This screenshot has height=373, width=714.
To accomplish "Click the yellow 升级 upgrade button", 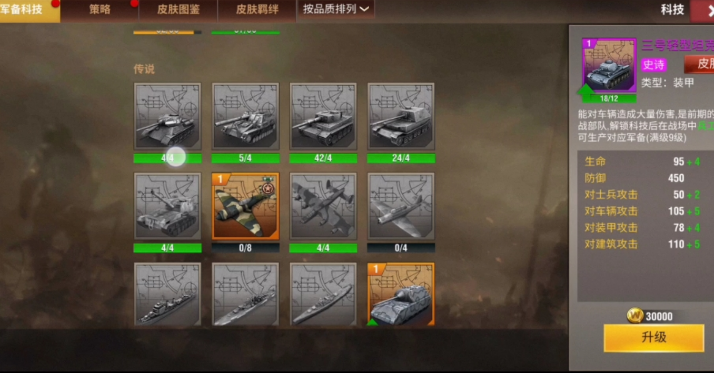I will 654,338.
